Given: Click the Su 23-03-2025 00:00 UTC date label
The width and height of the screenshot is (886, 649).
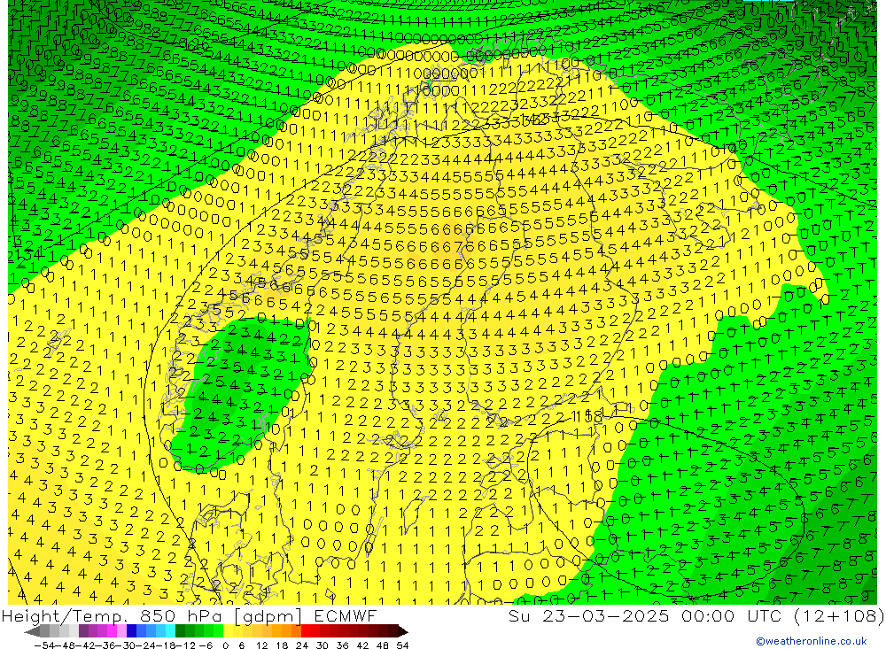Looking at the screenshot, I should (696, 615).
